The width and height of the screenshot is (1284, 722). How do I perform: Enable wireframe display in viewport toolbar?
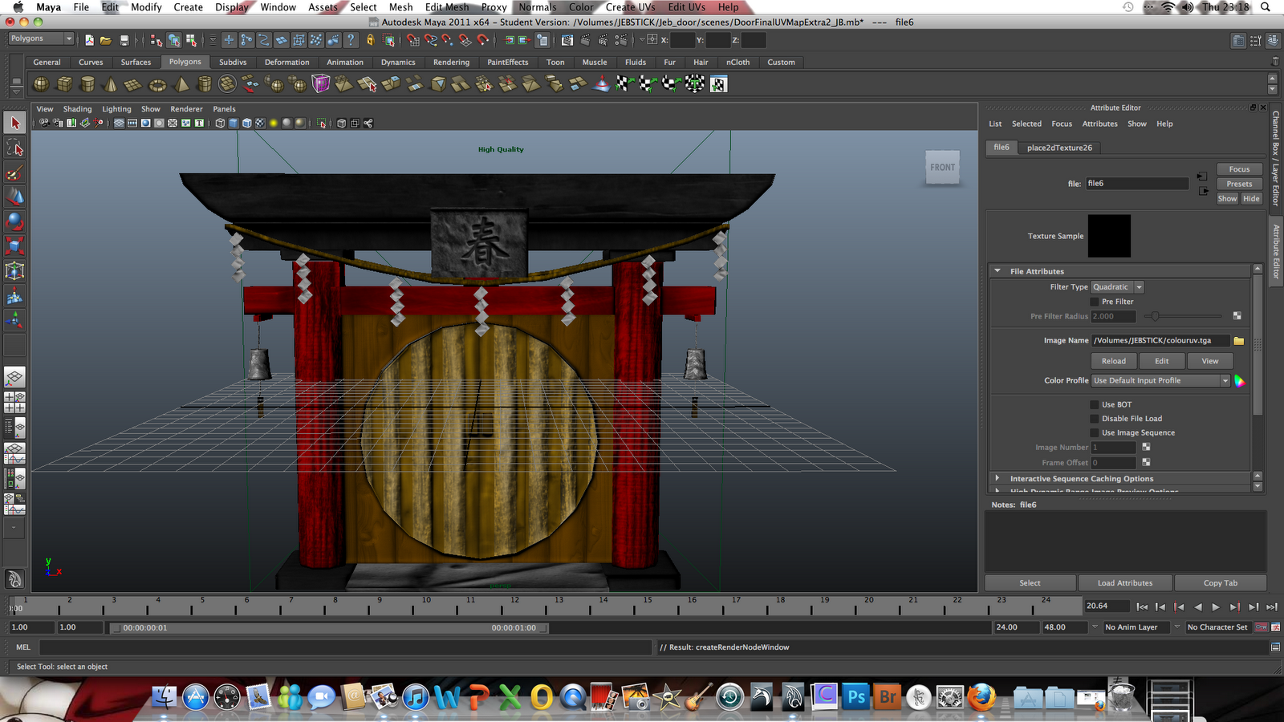point(220,123)
